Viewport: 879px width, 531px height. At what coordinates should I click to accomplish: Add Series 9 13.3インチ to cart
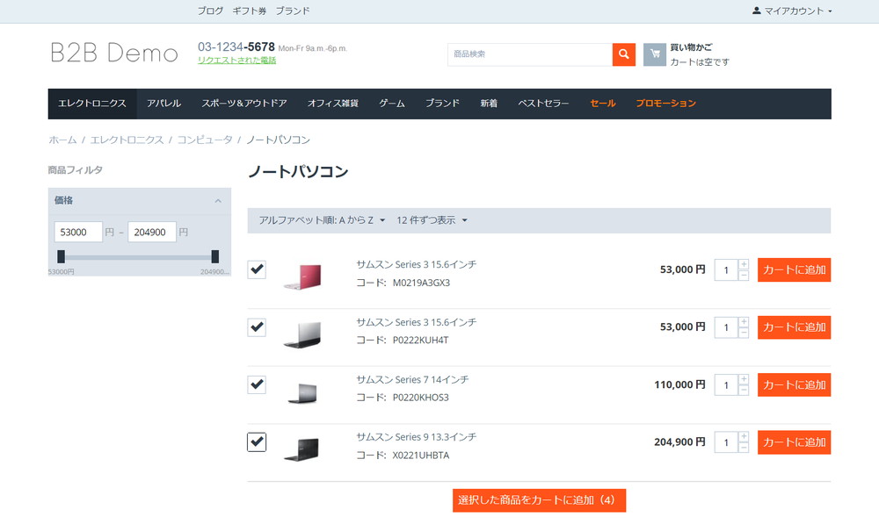[x=794, y=442]
